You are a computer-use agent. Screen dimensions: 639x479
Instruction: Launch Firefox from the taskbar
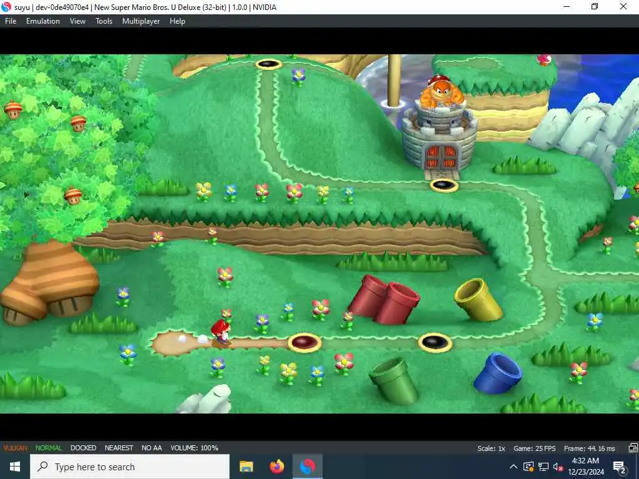tap(277, 467)
